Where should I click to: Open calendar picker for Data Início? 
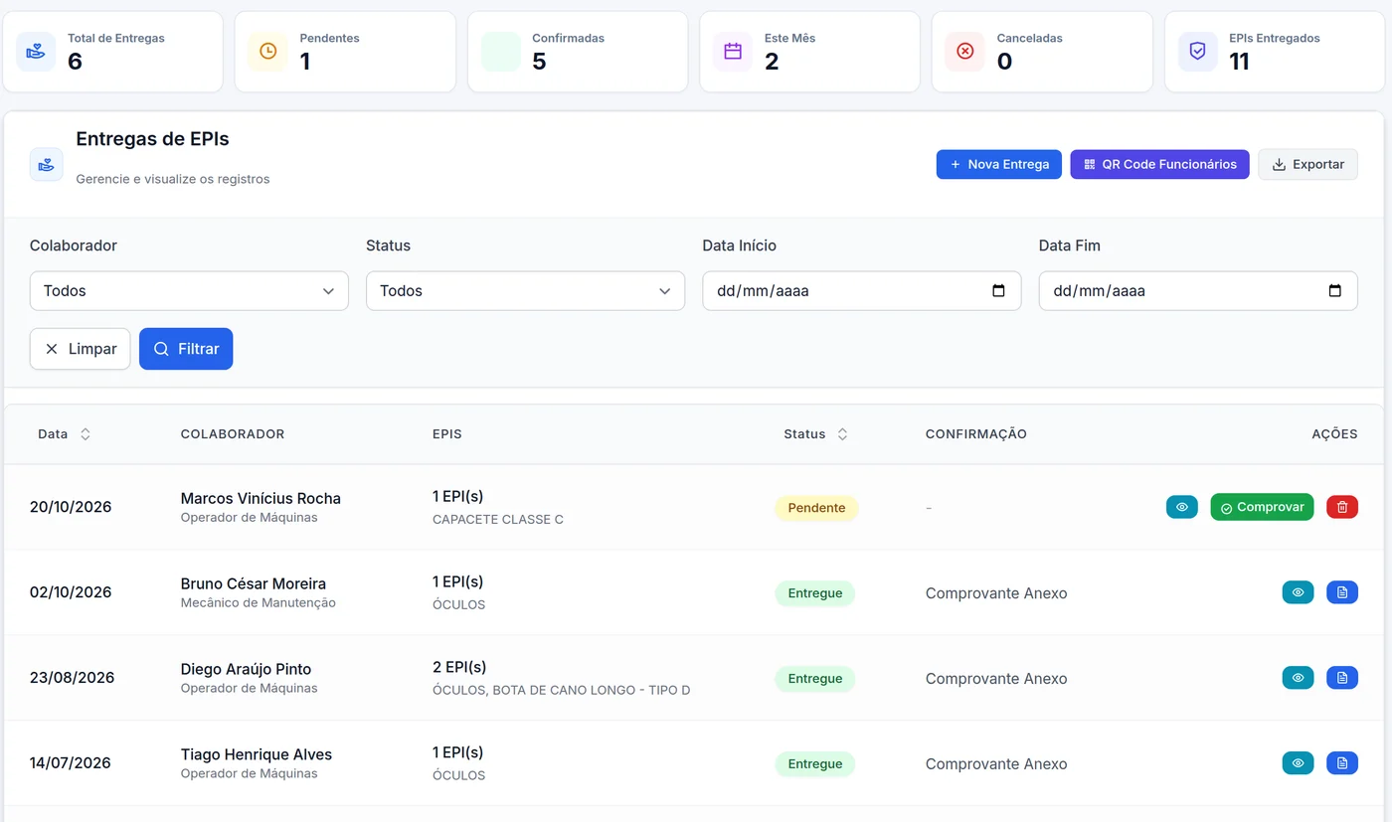(999, 291)
